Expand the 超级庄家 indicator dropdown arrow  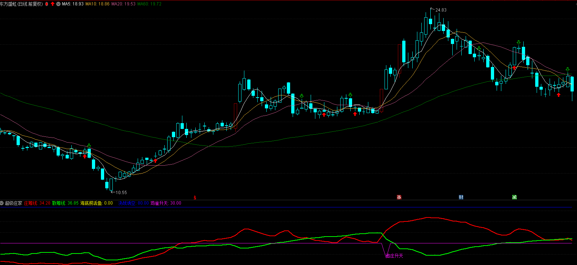(2, 203)
